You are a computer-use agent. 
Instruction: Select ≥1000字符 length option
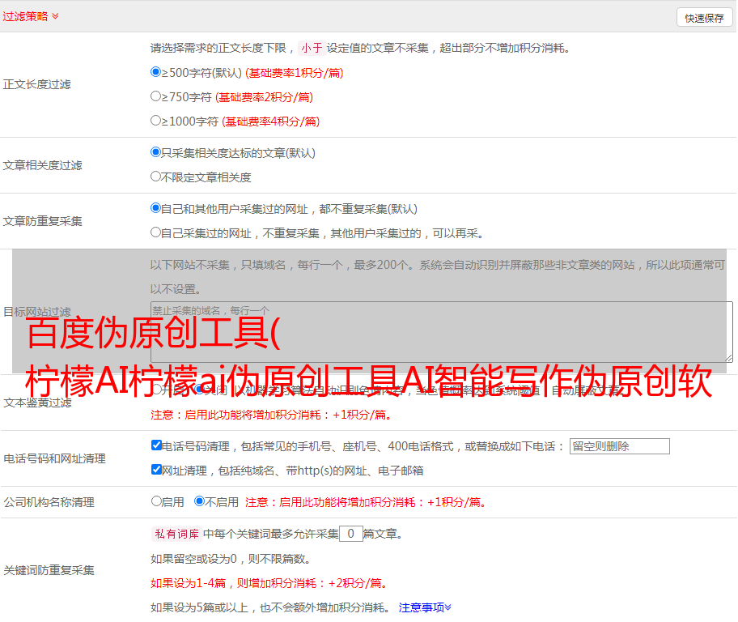pos(156,121)
